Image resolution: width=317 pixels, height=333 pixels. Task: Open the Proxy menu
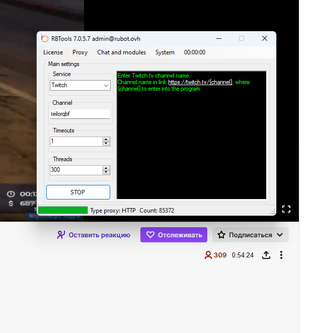point(80,52)
